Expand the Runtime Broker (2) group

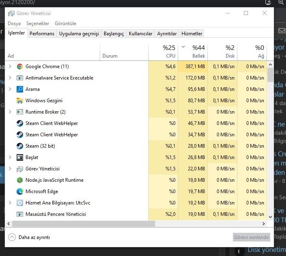click(10, 112)
